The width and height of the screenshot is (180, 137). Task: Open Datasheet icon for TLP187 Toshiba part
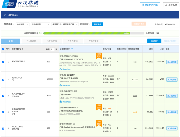pyautogui.click(x=61, y=102)
